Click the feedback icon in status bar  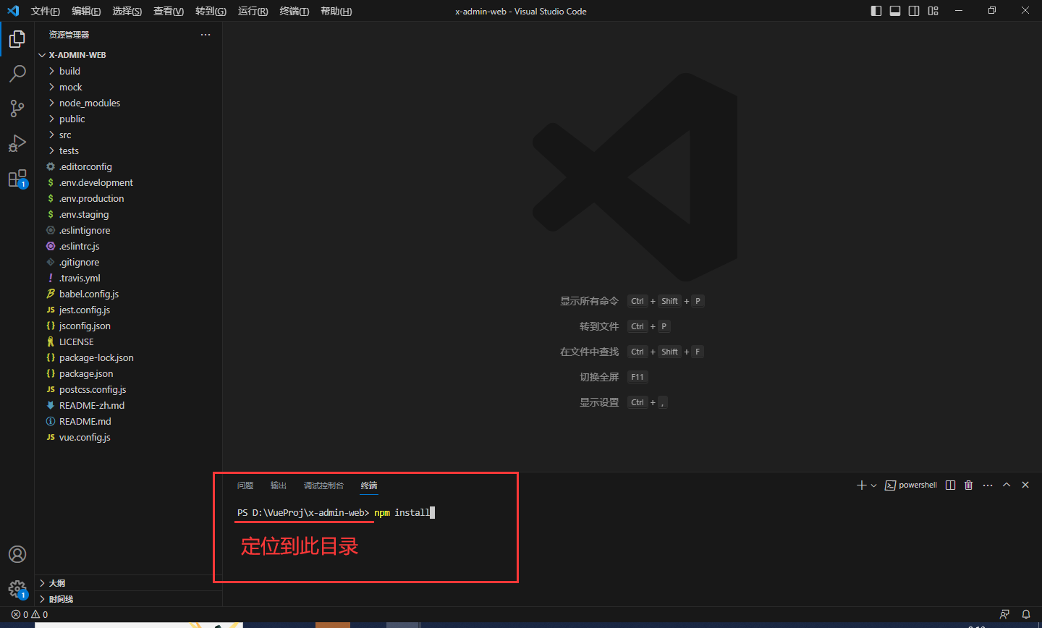[x=1004, y=614]
